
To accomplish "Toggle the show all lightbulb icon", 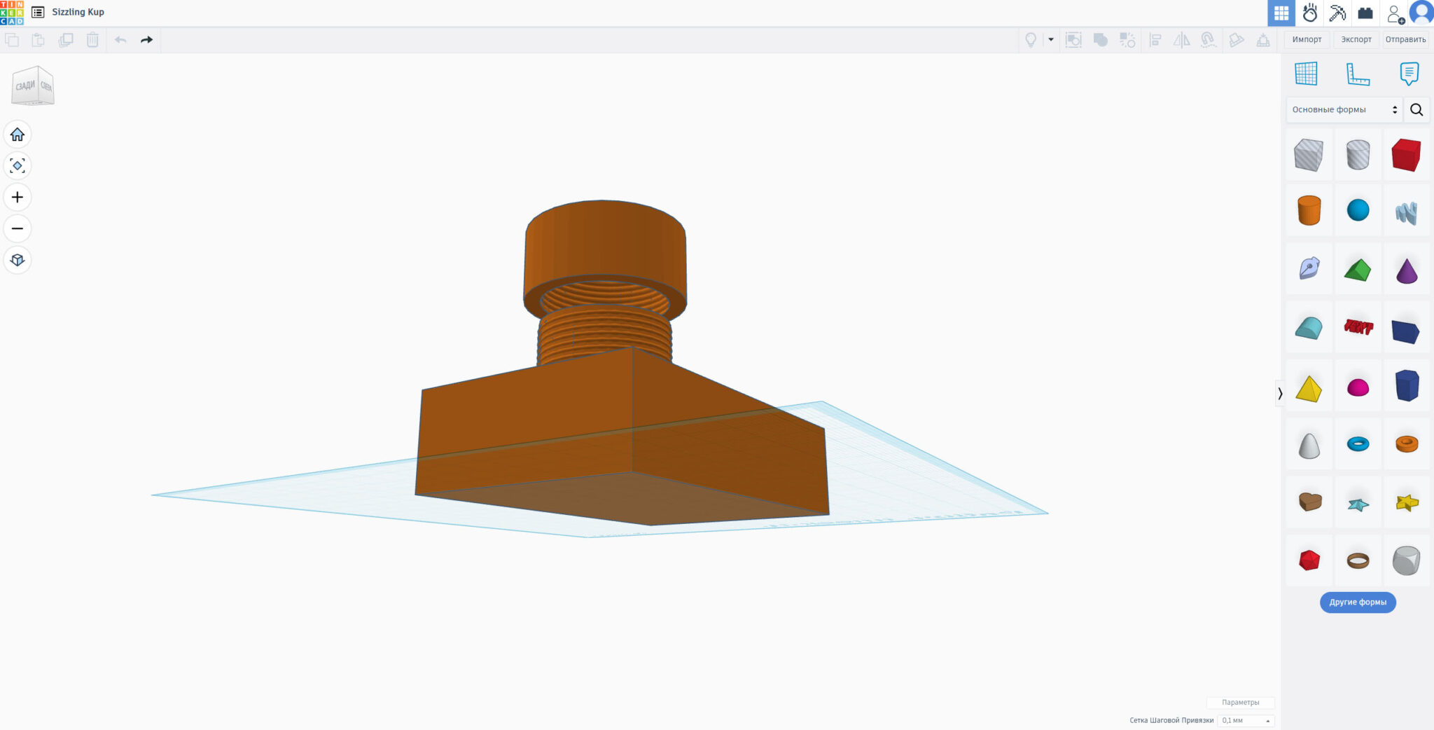I will 1031,40.
